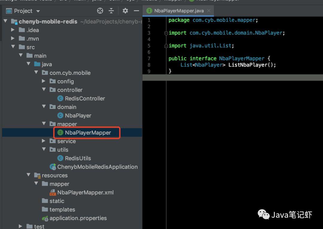The image size is (323, 229).
Task: Collapse the resources folder arrow
Action: [29, 175]
